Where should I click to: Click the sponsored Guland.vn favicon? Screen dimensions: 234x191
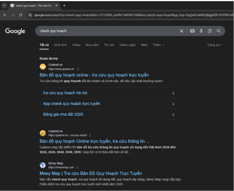coord(43,67)
